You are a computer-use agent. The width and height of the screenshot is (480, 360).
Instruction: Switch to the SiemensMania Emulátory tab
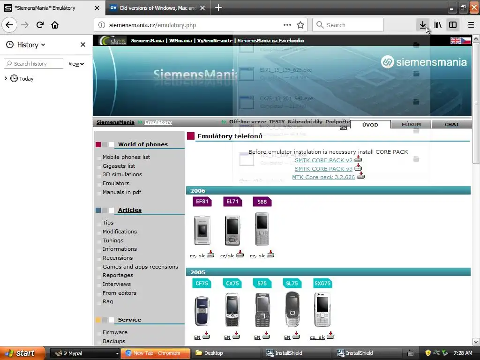click(x=52, y=8)
